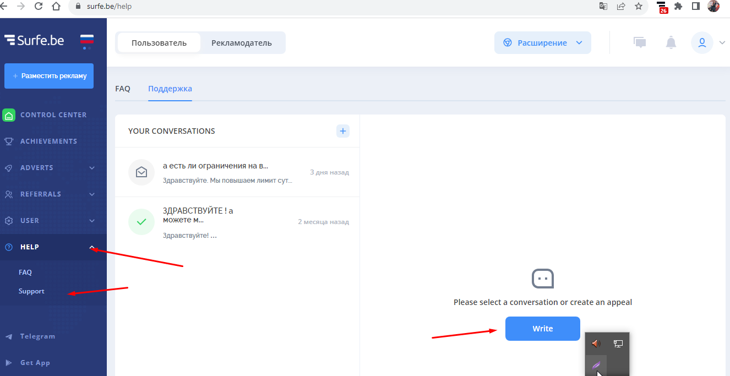Click the browser forward arrow
This screenshot has width=730, height=376.
tap(21, 7)
